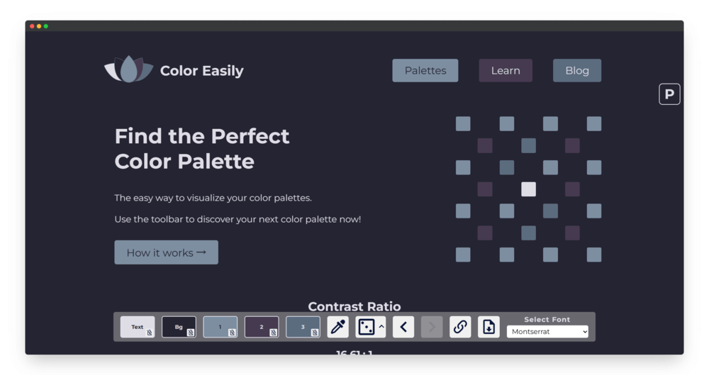Export palette with the download file icon
This screenshot has width=709, height=375.
click(x=489, y=327)
